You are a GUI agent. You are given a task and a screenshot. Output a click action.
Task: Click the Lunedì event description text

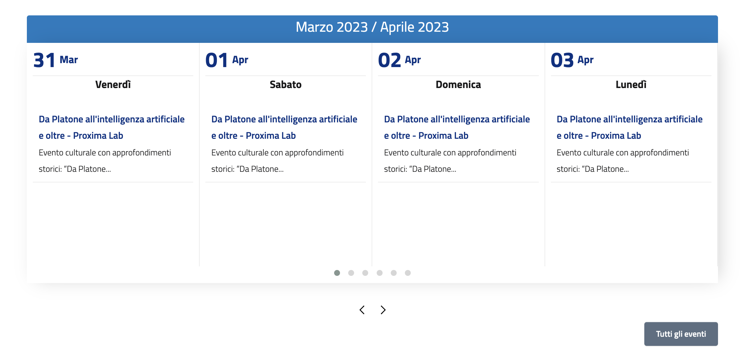(x=622, y=161)
